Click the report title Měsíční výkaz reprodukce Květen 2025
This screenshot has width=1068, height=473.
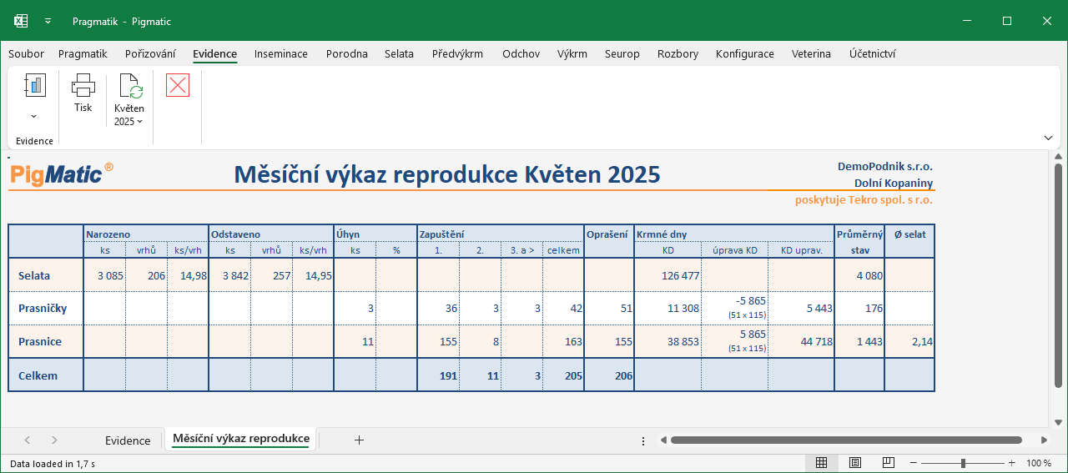coord(447,174)
